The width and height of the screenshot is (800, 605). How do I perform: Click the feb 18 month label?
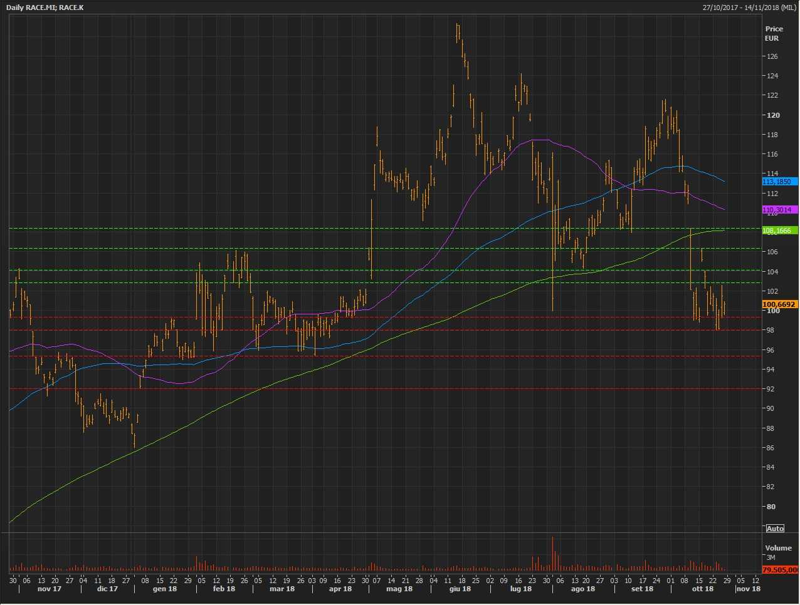[x=224, y=589]
